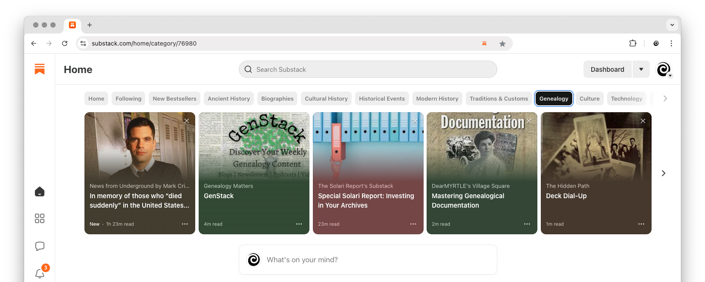This screenshot has width=705, height=282.
Task: Select the Ancient History category tab
Action: (229, 98)
